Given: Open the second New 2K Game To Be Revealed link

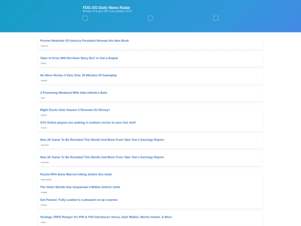Looking at the screenshot, I should (x=102, y=157).
